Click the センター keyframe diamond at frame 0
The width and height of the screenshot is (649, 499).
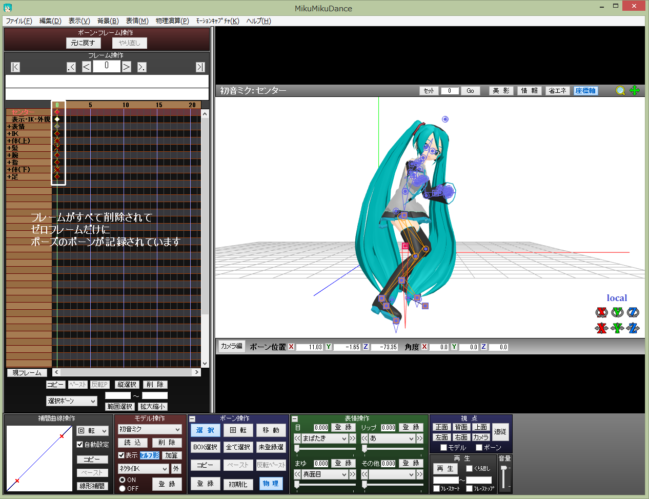click(57, 112)
